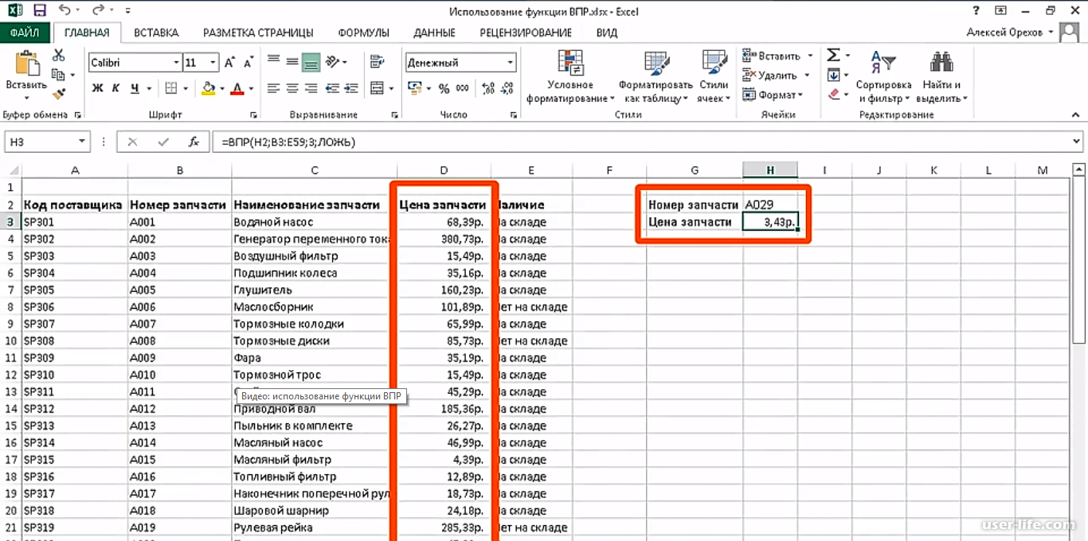1088x541 pixels.
Task: Open the ФАЙЛ tab
Action: pos(25,33)
